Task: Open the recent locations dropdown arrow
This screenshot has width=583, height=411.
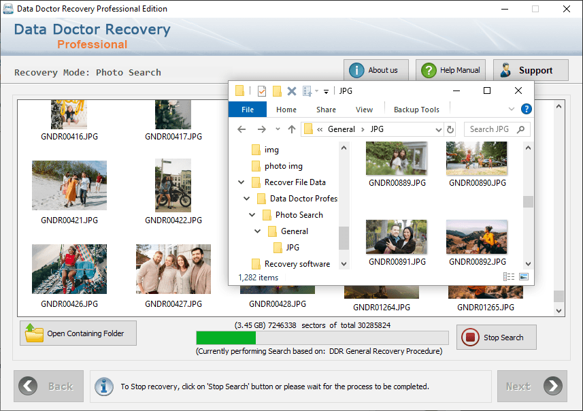Action: click(278, 129)
